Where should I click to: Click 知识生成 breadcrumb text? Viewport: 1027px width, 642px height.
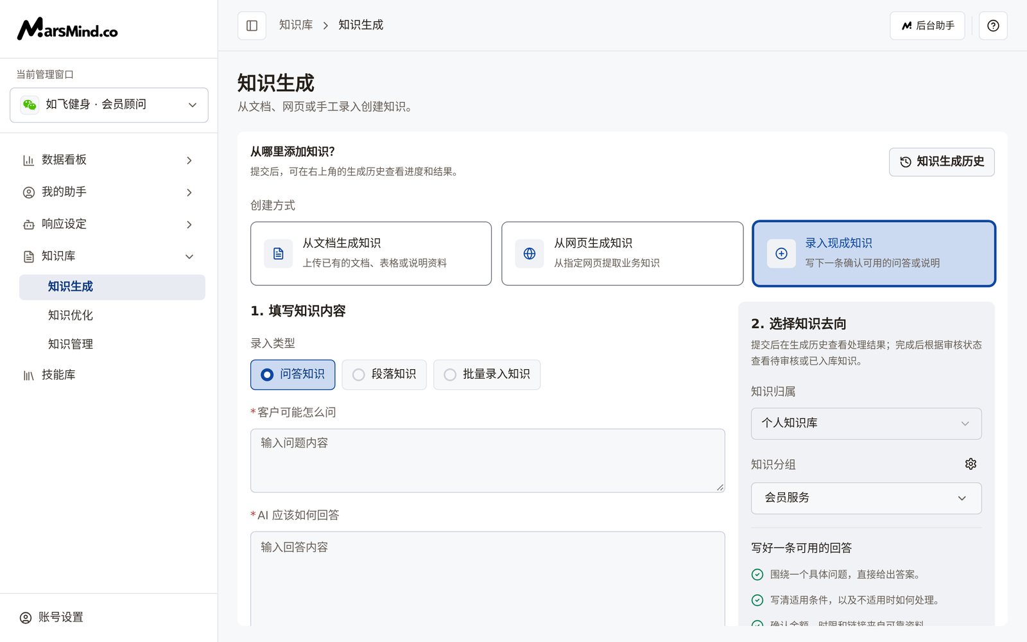(x=361, y=25)
